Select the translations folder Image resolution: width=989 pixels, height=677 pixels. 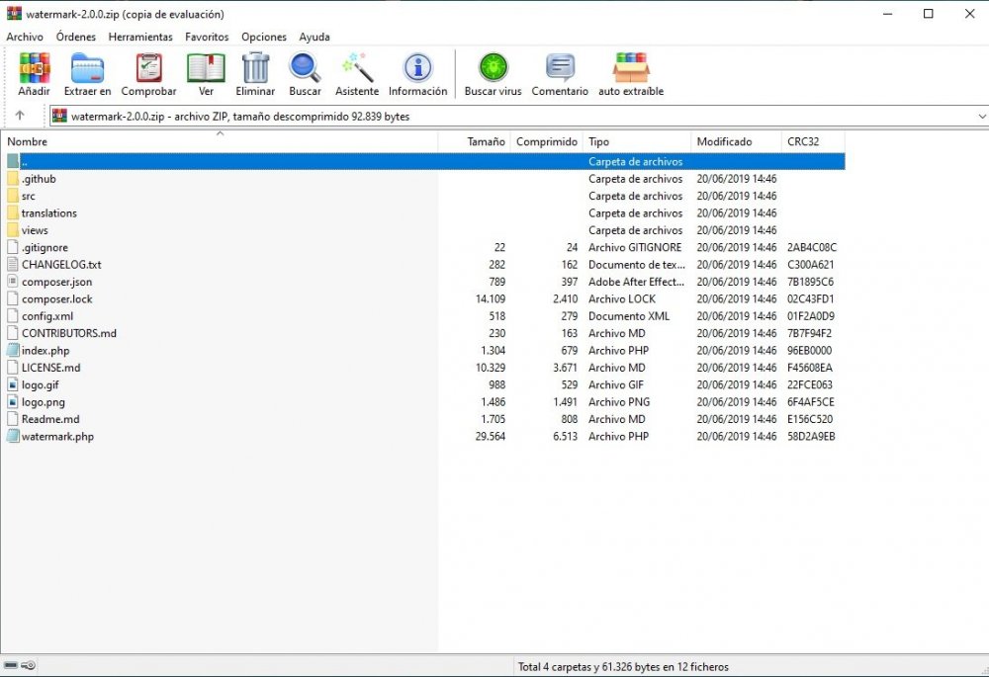coord(48,212)
